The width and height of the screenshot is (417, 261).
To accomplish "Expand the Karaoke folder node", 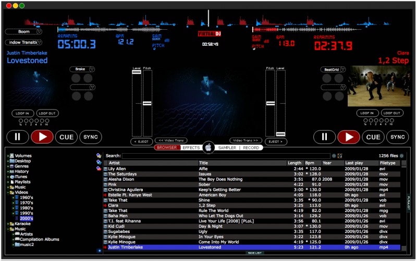I will 8,224.
